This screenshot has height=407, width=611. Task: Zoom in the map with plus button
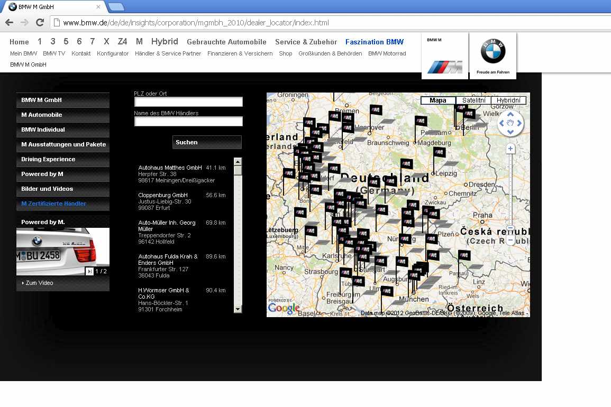click(x=510, y=149)
